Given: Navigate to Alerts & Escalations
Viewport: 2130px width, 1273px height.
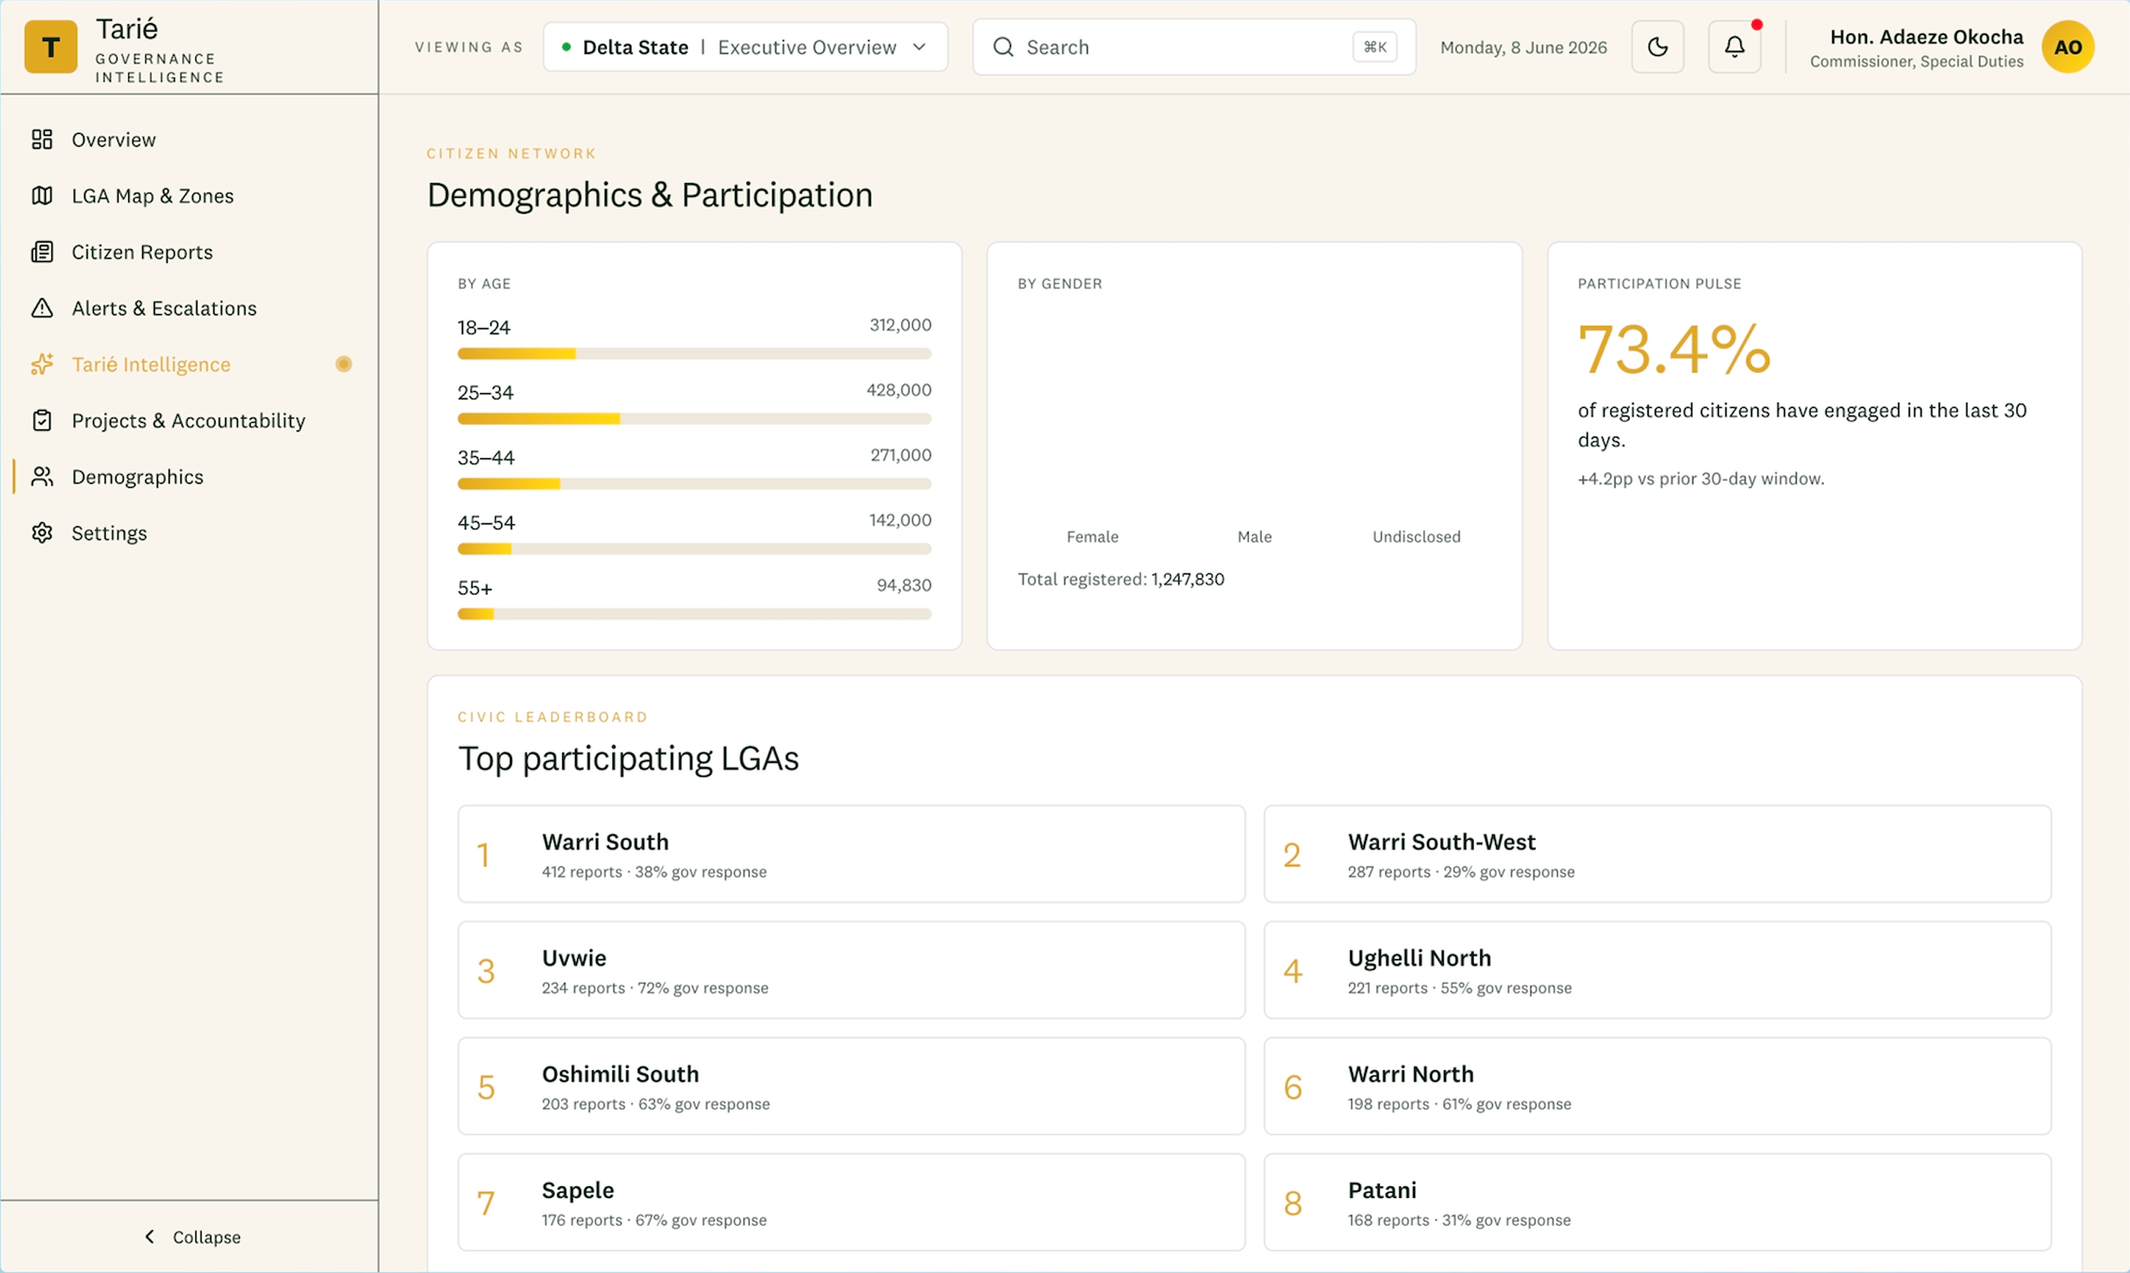Looking at the screenshot, I should pos(189,308).
